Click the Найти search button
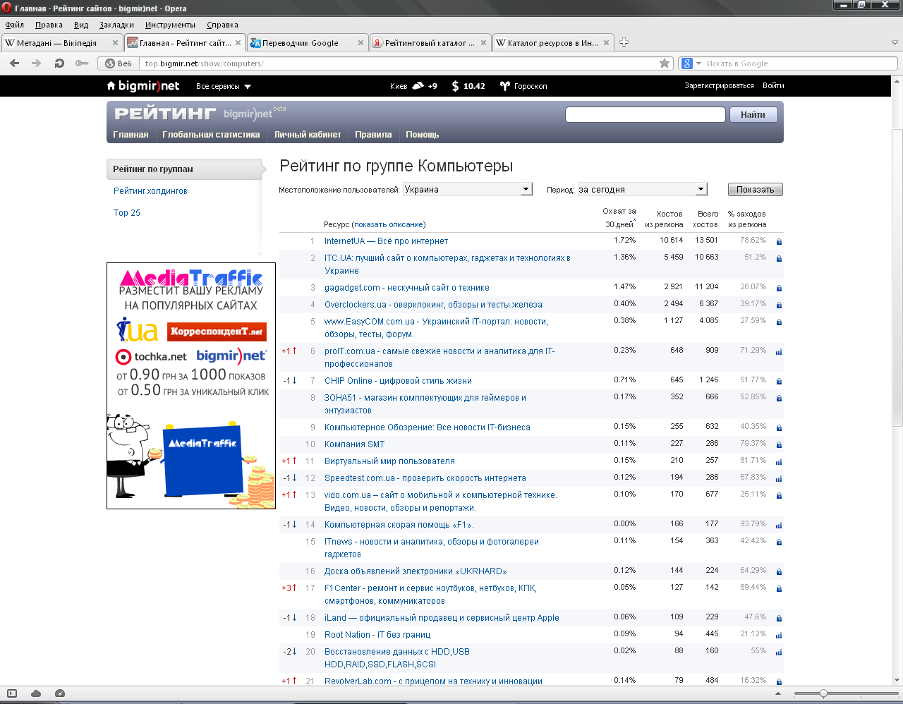903x704 pixels. pyautogui.click(x=753, y=115)
